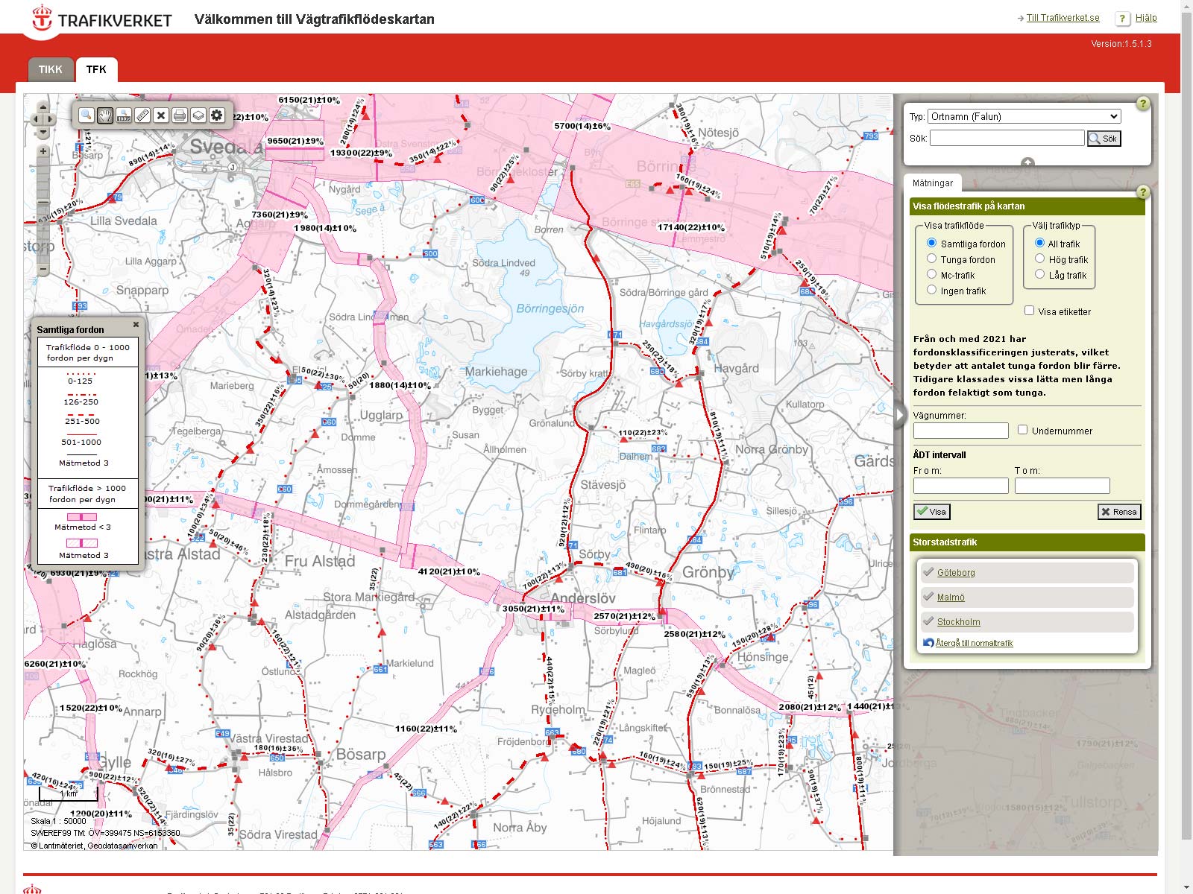Open the Mätningar tab
This screenshot has width=1193, height=894.
click(x=933, y=183)
